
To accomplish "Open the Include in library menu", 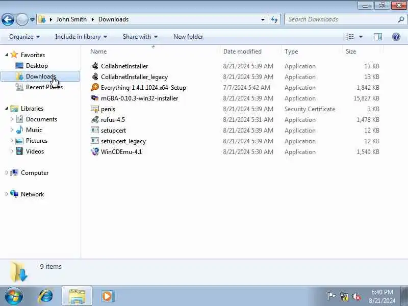I will tap(81, 37).
